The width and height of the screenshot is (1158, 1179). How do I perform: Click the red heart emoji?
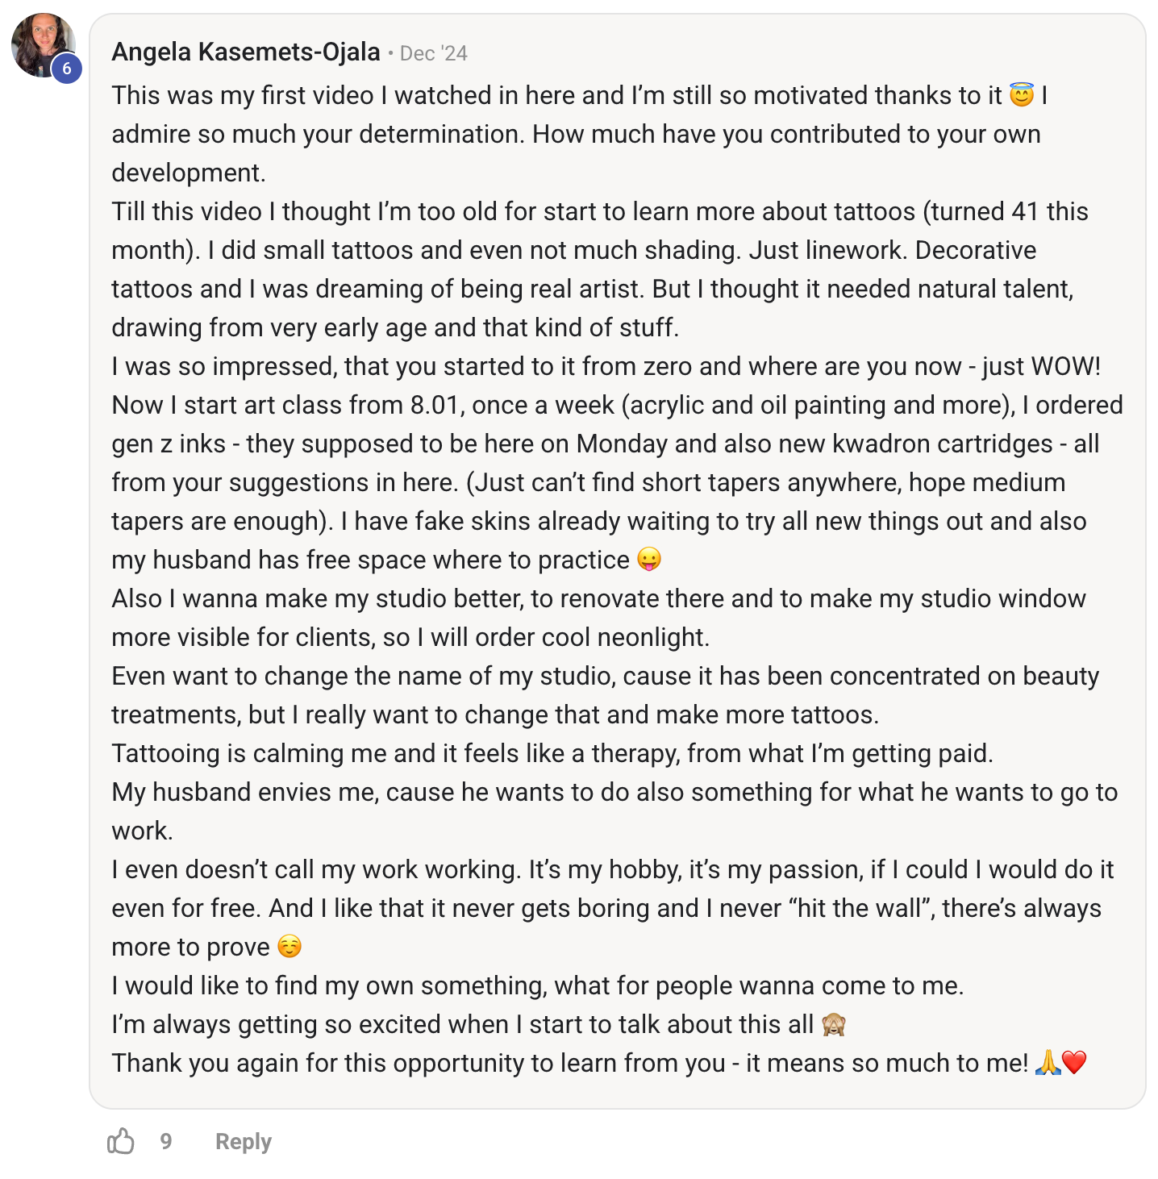[x=1075, y=1062]
